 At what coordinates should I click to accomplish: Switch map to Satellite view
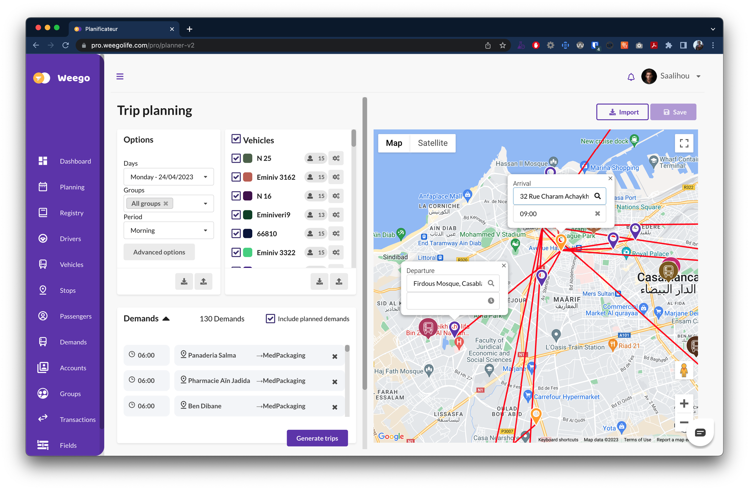[x=432, y=143]
